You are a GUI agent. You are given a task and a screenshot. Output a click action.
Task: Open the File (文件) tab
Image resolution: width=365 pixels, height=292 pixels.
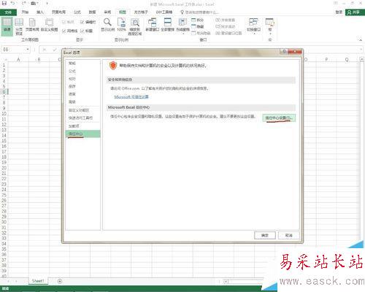8,12
